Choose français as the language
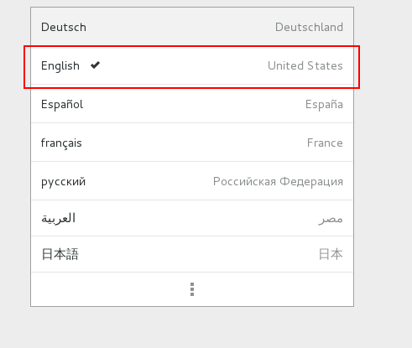412x348 pixels. [x=192, y=143]
